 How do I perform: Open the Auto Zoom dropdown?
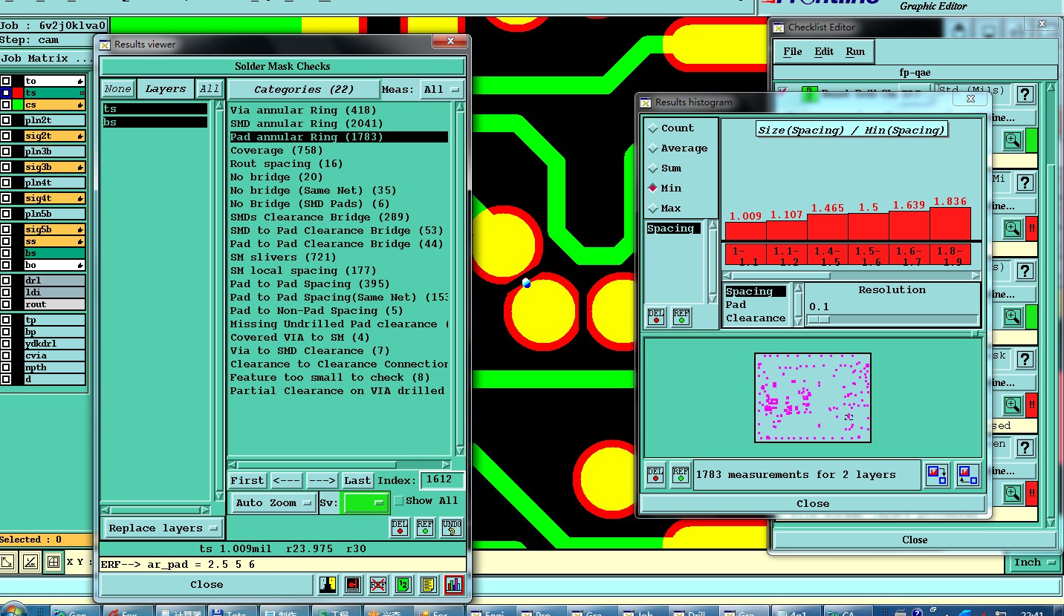pyautogui.click(x=274, y=503)
